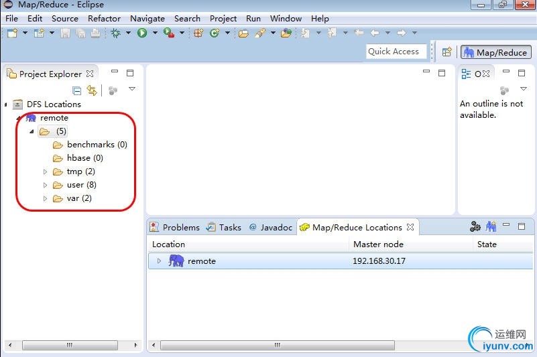
Task: Switch to the Javadoc tab
Action: tap(271, 227)
